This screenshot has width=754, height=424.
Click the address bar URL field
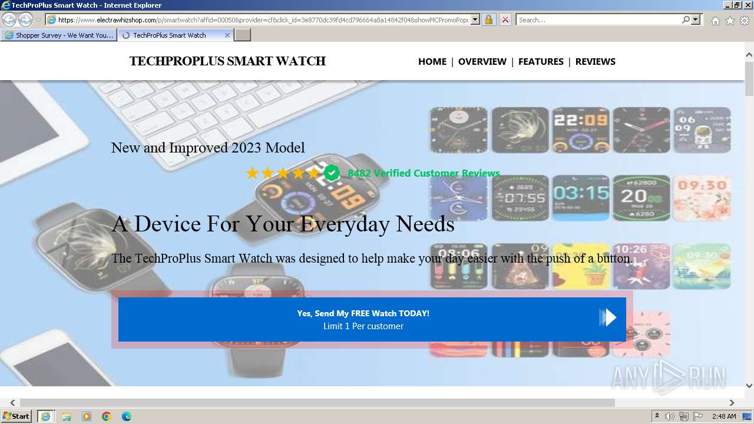263,19
